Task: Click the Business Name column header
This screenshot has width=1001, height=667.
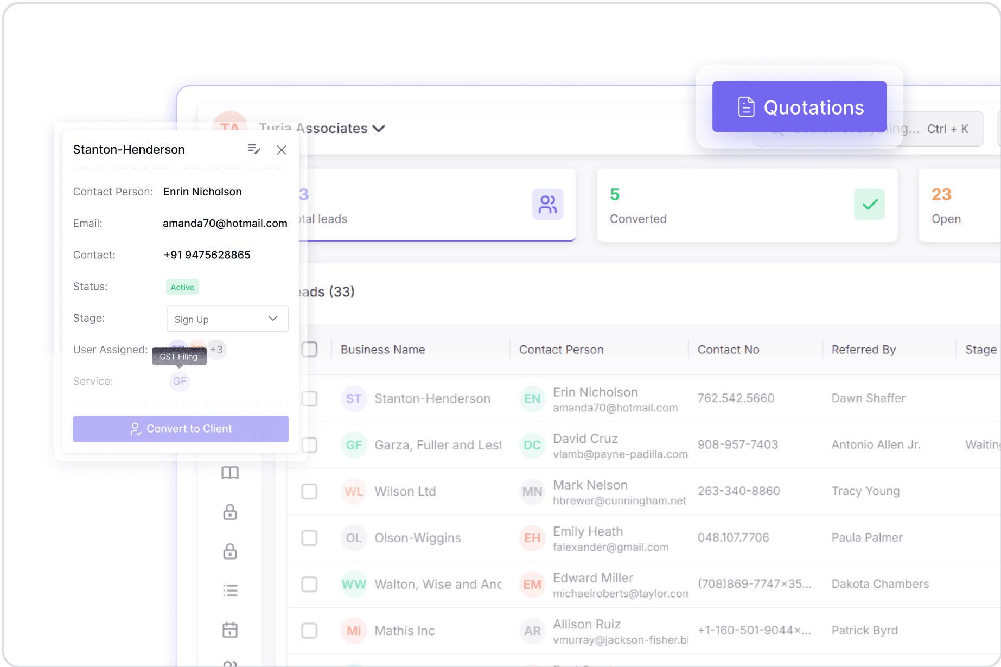Action: pyautogui.click(x=382, y=350)
